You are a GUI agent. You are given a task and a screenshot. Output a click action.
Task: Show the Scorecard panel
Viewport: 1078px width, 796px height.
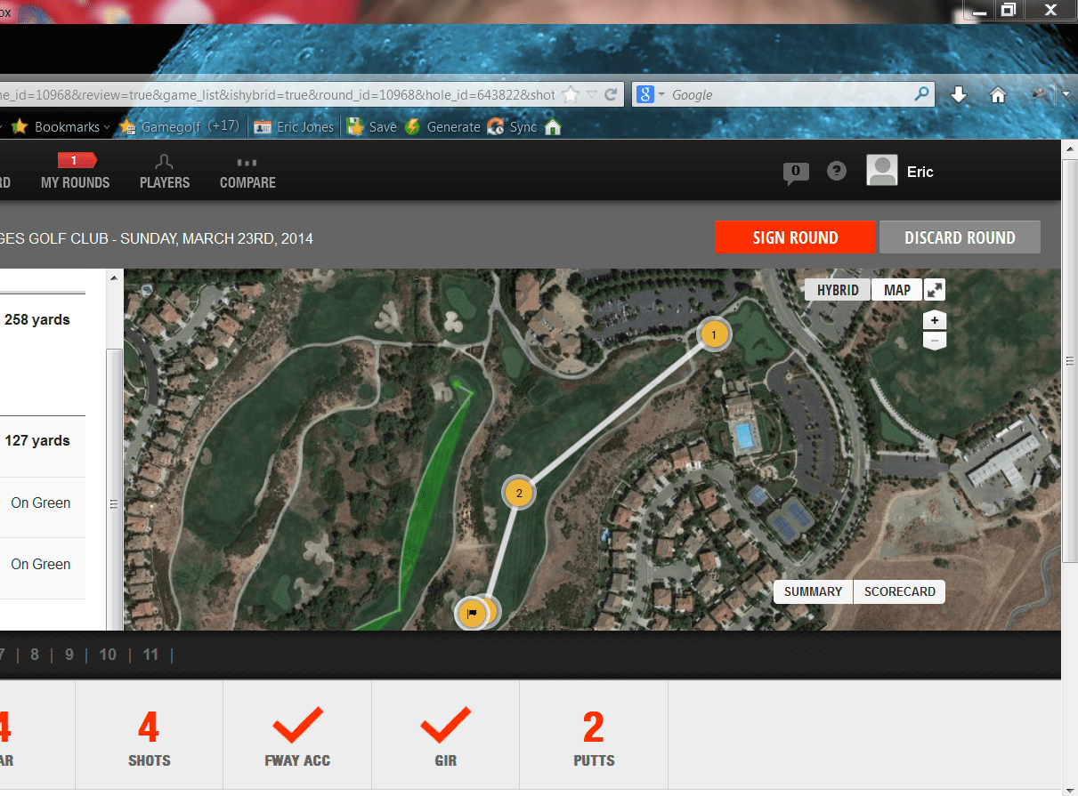[x=899, y=591]
